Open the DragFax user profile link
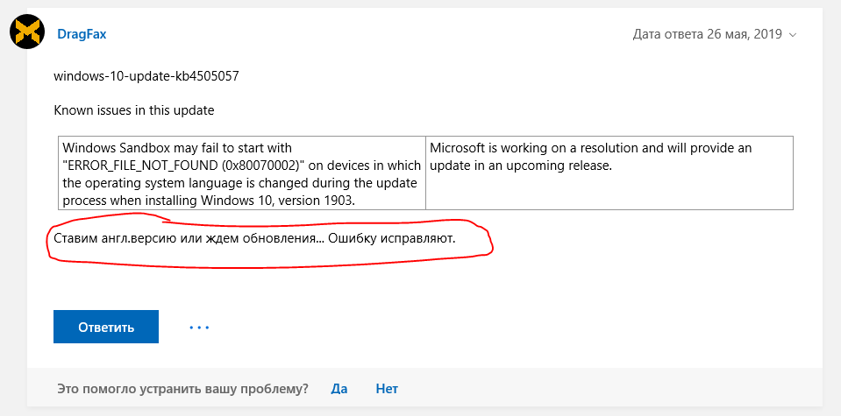The height and width of the screenshot is (416, 841). tap(82, 34)
